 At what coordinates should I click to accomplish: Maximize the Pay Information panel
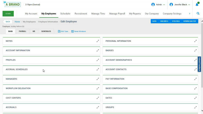pyautogui.click(x=195, y=79)
